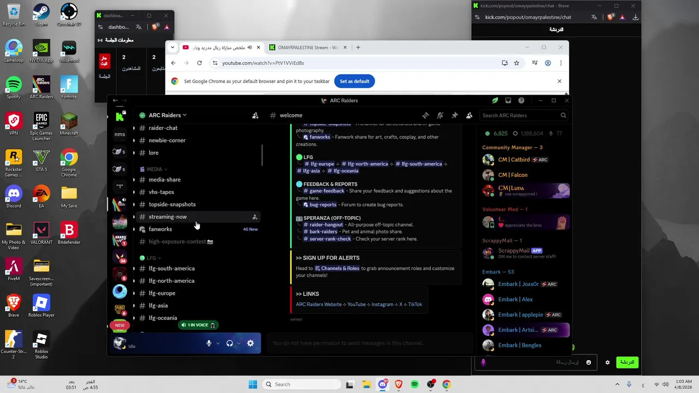Search ARC Raiders input field
The image size is (699, 393).
click(x=524, y=115)
